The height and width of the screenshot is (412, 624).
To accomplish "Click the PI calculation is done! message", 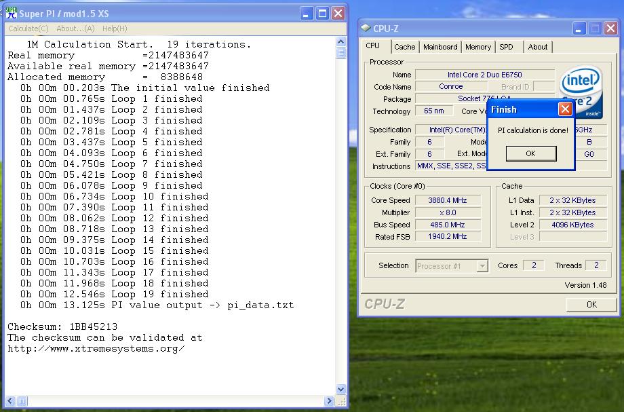I will coord(533,130).
